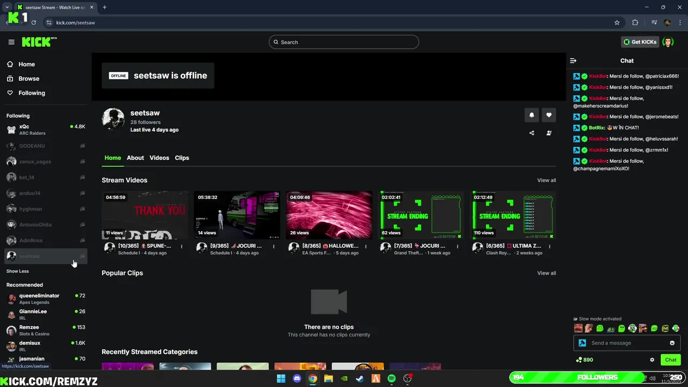Play the 02:02:41 Stream Ending thumbnail
This screenshot has width=688, height=387.
[421, 215]
